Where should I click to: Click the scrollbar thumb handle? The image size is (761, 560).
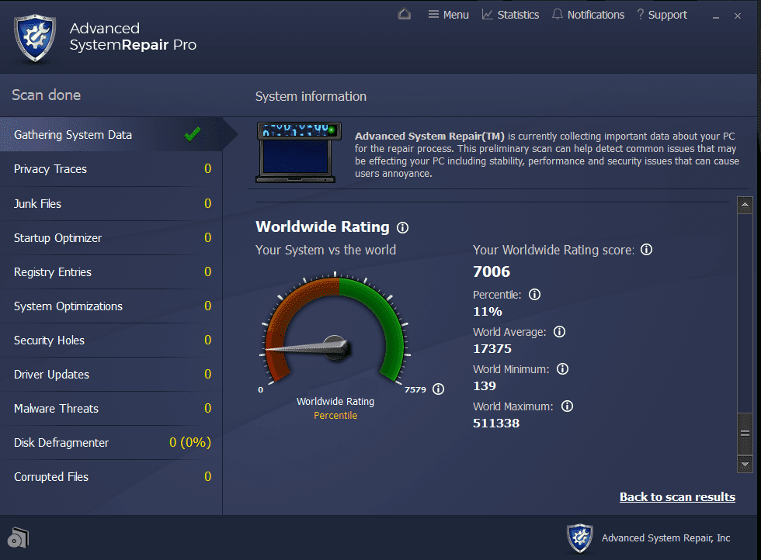tap(745, 434)
